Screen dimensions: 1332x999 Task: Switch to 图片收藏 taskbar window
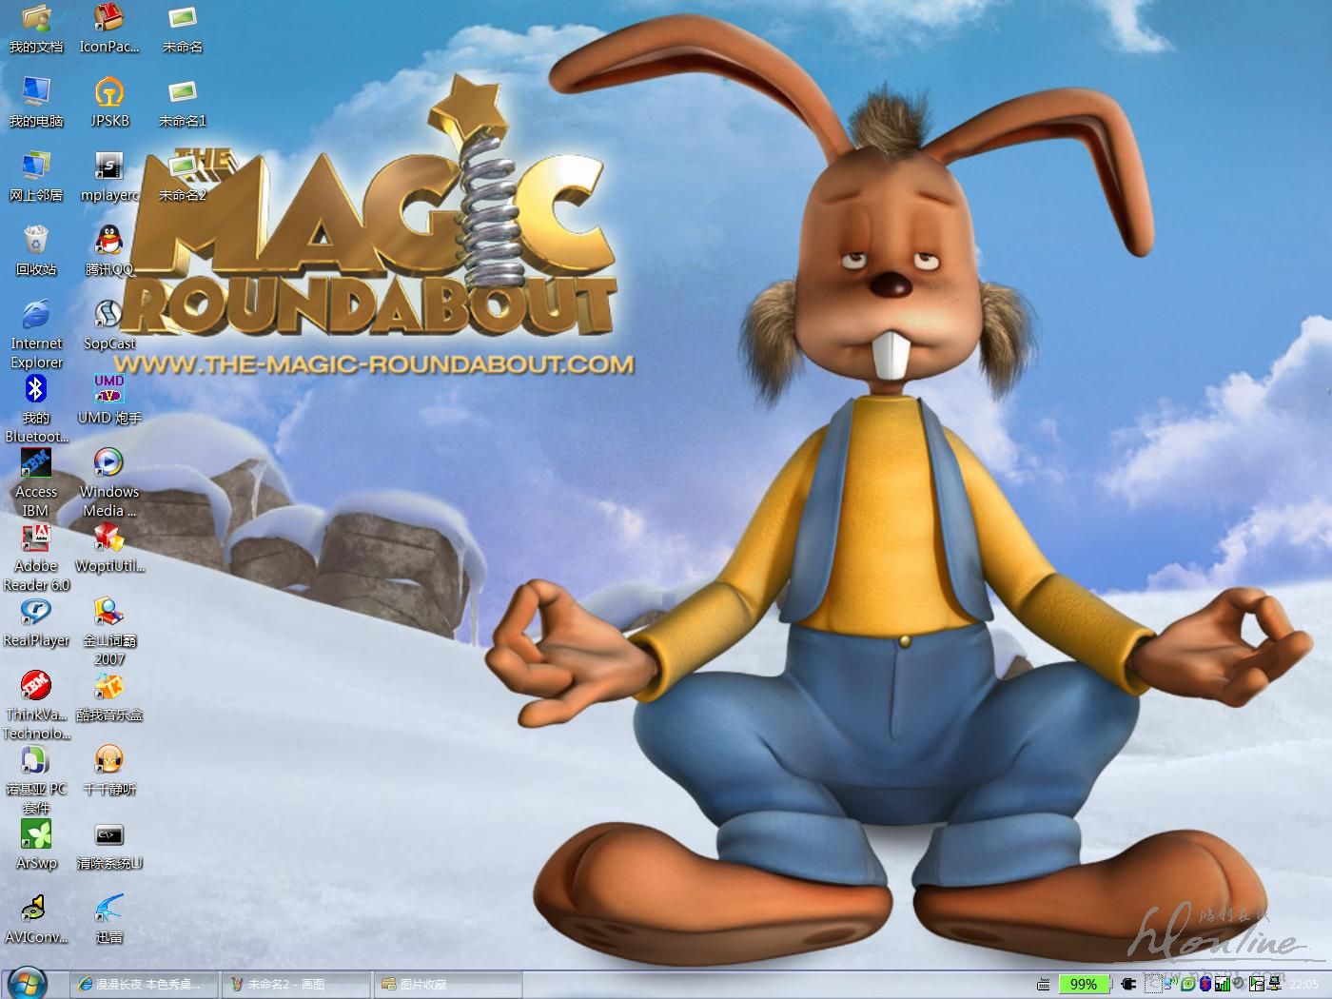[447, 984]
